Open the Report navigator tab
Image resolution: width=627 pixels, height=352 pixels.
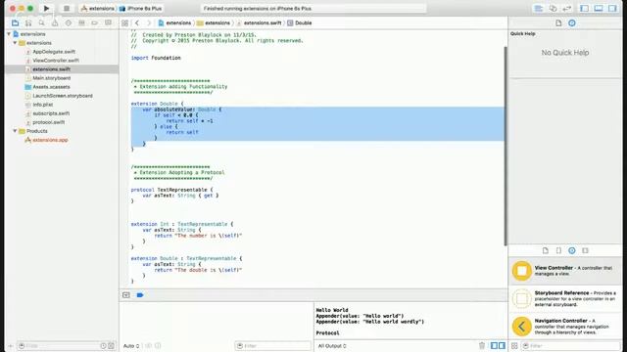pos(108,23)
